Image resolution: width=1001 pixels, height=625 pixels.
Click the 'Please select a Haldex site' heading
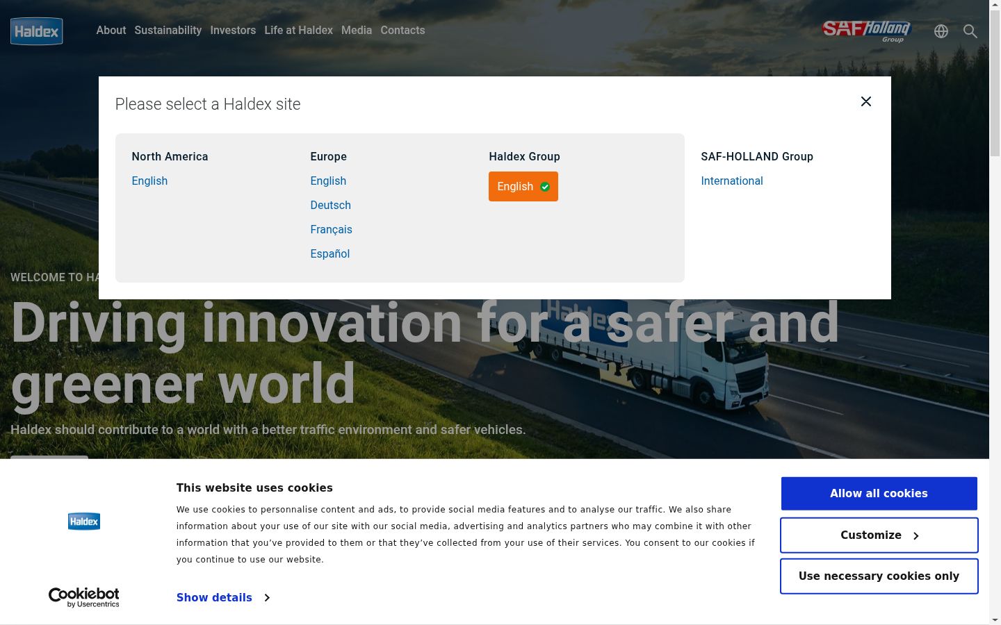(x=208, y=104)
